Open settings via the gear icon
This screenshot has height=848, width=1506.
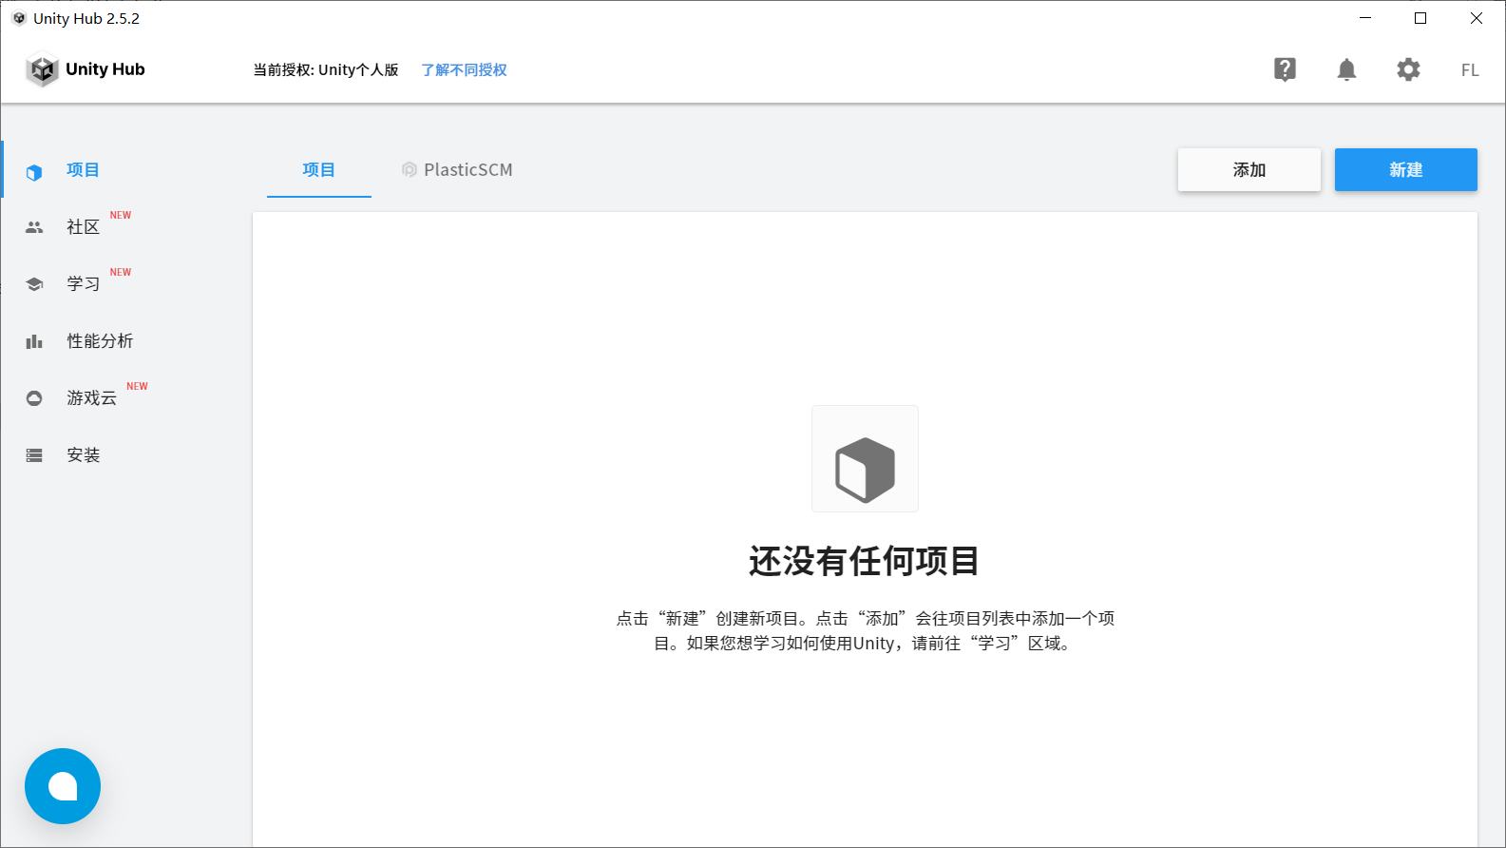click(1408, 69)
